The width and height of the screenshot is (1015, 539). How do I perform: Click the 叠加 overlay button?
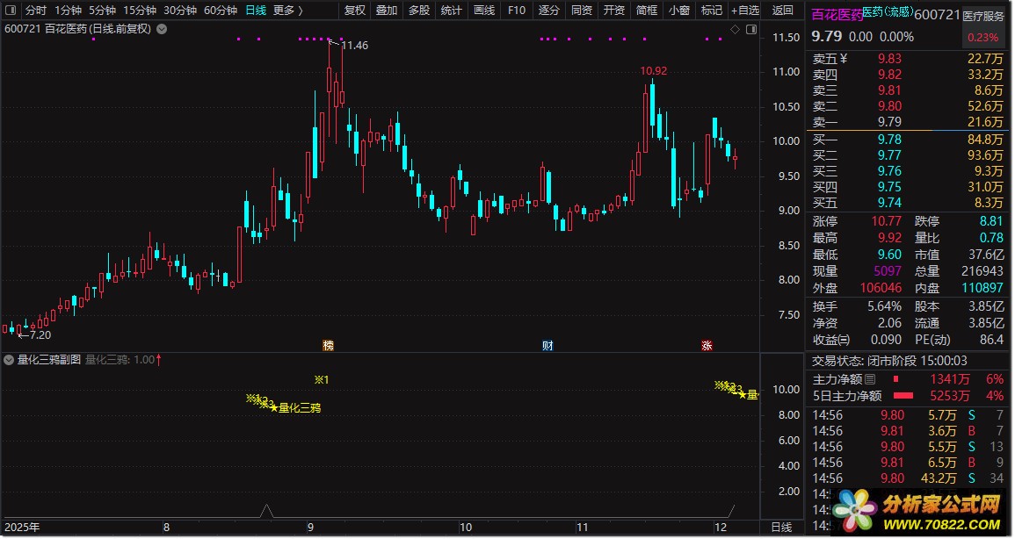[387, 11]
